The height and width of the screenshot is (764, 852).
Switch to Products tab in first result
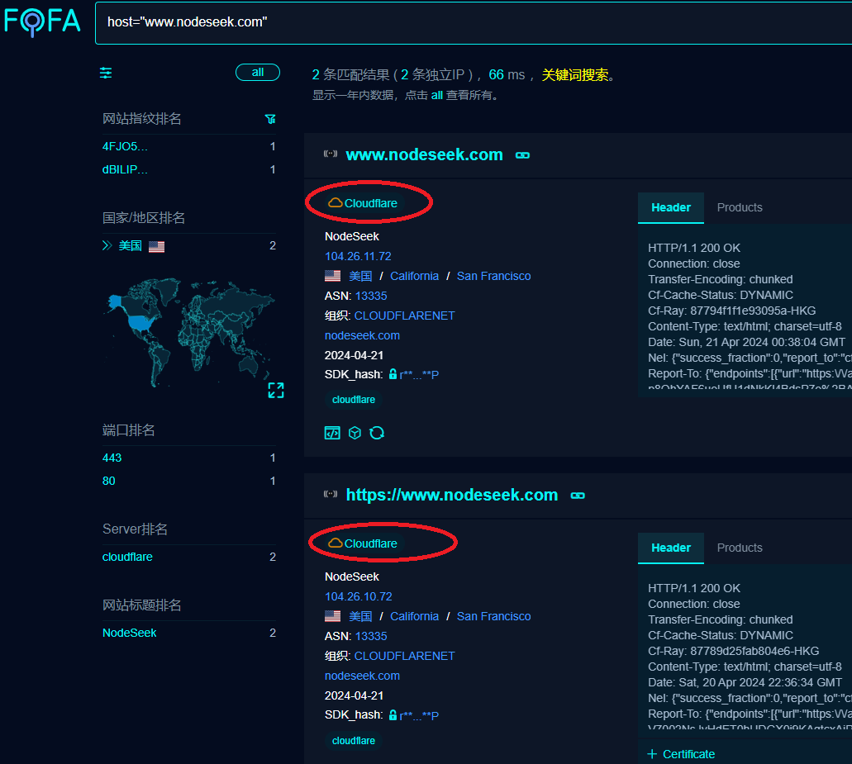(x=740, y=208)
